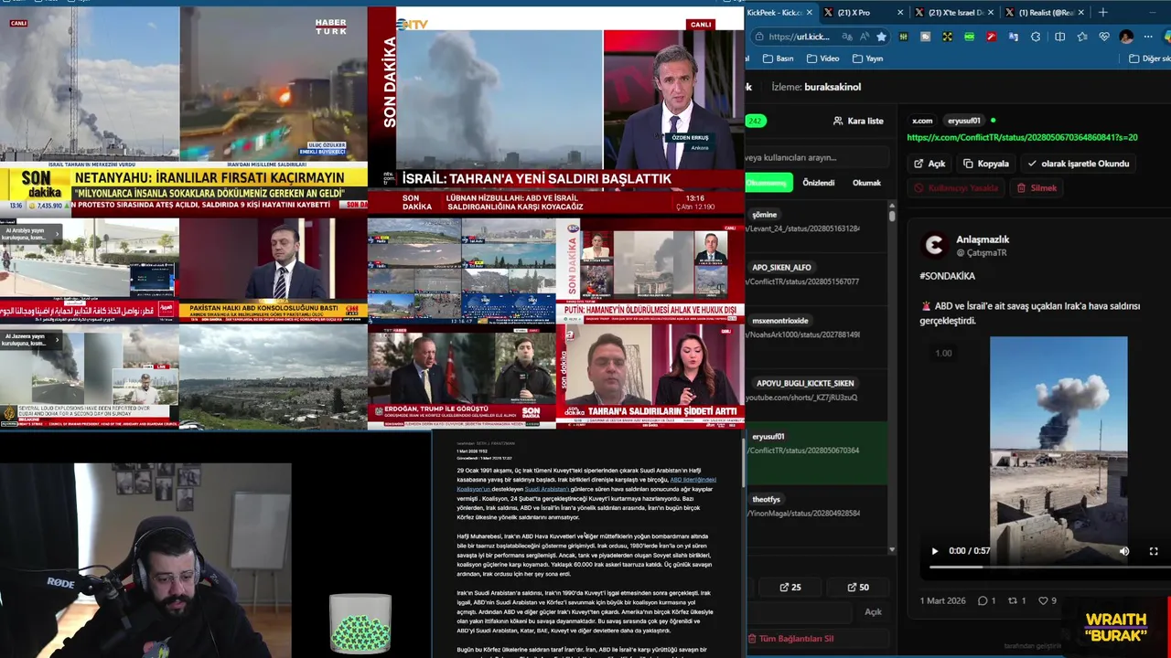Viewport: 1171px width, 658px height.
Task: Open the NTV live stream thumbnail
Action: tap(556, 110)
